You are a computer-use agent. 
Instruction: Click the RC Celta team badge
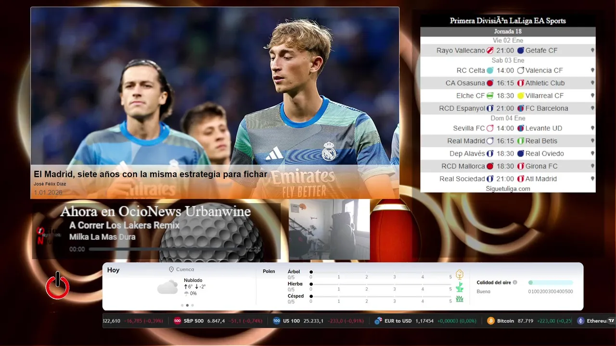tap(490, 70)
